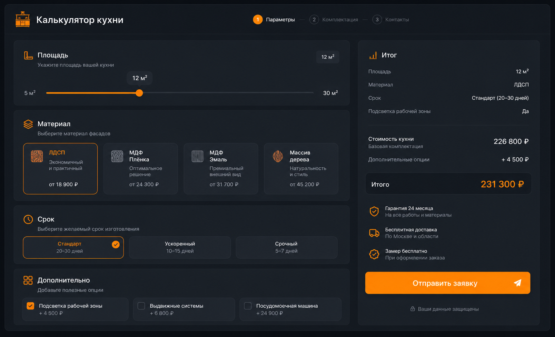Click the 12 м² badge in Площадь header
Image resolution: width=555 pixels, height=337 pixels.
[328, 57]
